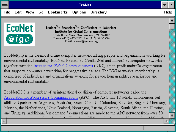Open the Edit menu

18,12
